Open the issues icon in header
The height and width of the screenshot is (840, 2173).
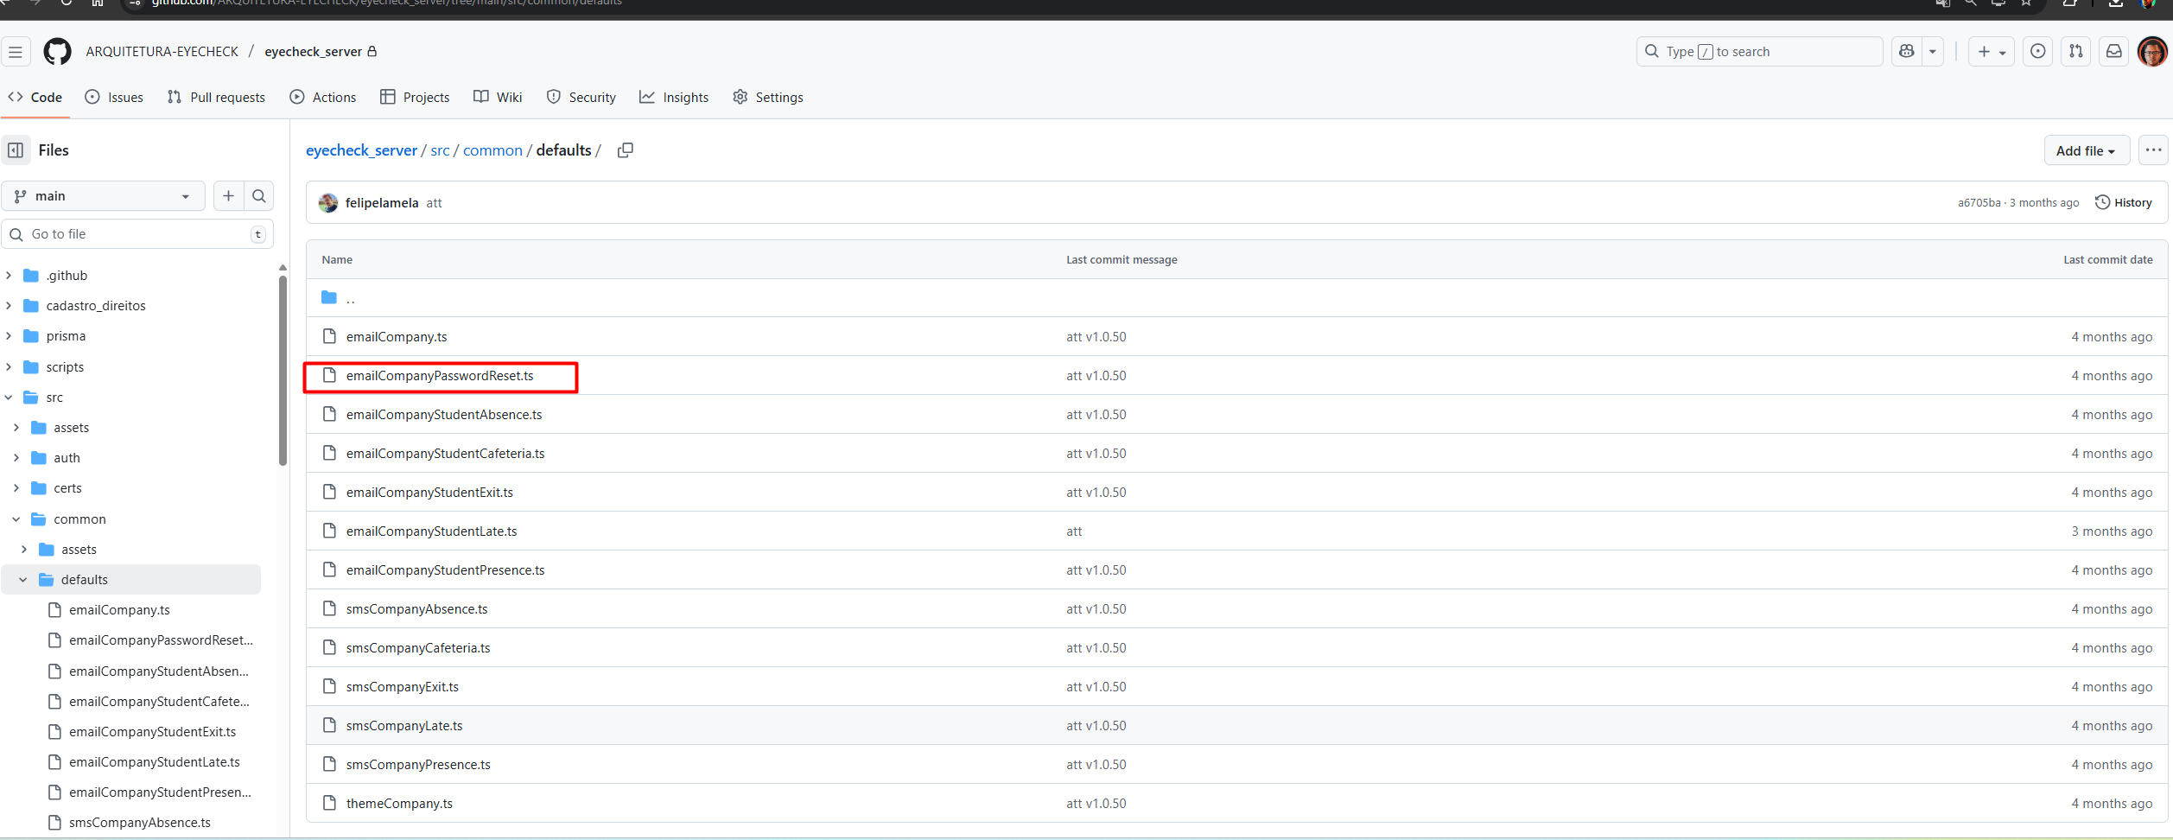click(x=2037, y=52)
